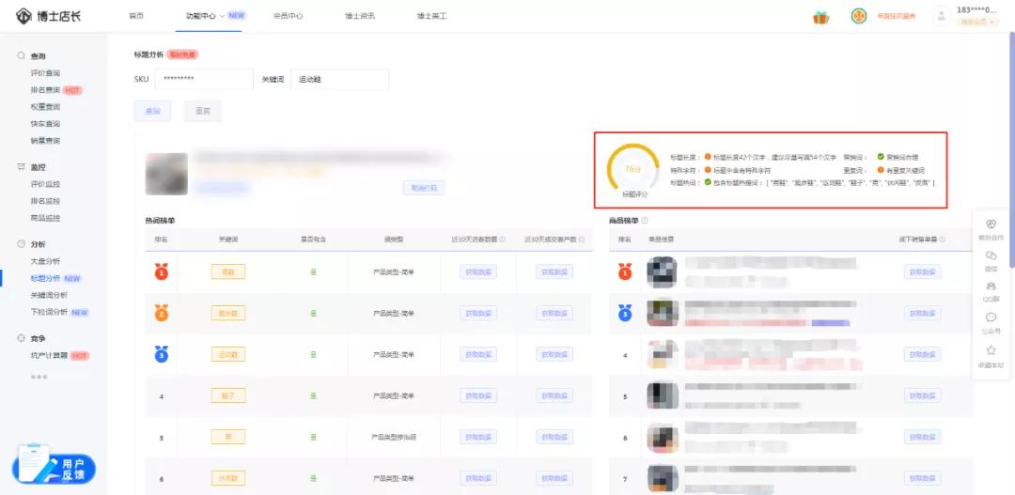Click the sidebar more dots
The height and width of the screenshot is (495, 1015).
point(39,377)
